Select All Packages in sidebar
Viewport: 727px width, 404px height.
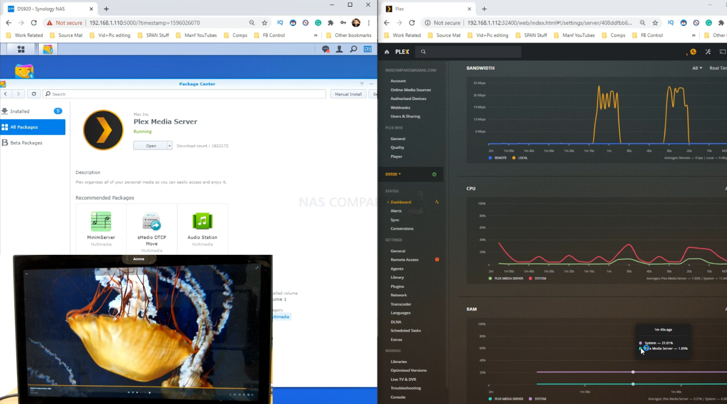coord(33,127)
